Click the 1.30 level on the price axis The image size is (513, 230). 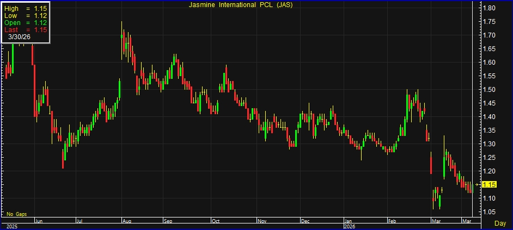point(489,144)
